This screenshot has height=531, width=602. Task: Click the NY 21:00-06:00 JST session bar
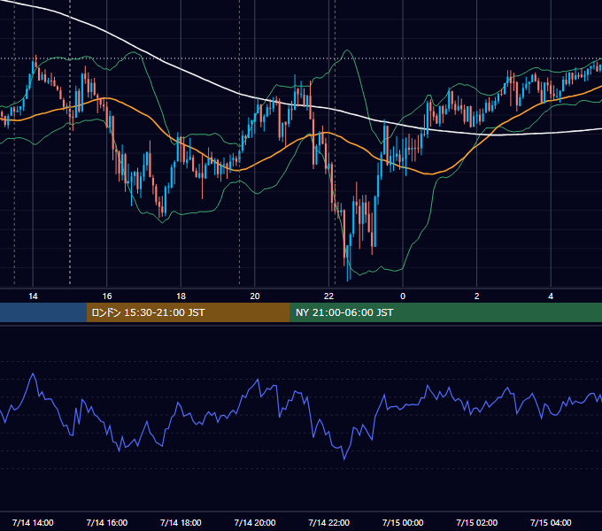[445, 312]
